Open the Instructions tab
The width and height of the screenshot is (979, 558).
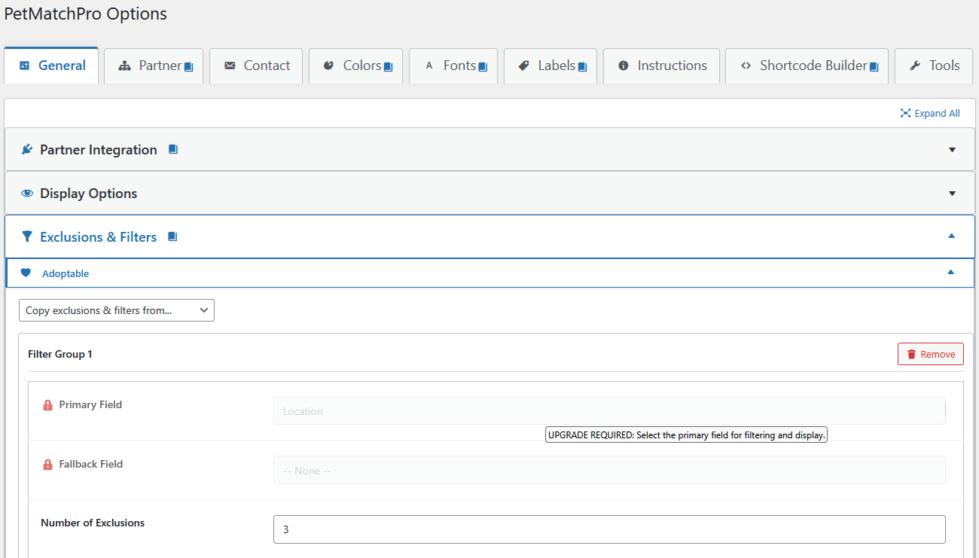click(x=661, y=66)
